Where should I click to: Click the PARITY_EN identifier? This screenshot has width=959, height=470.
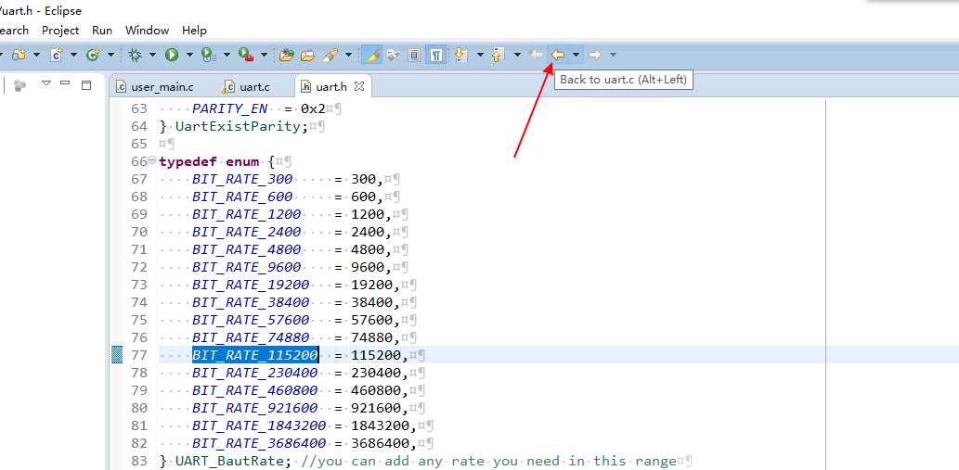(x=229, y=108)
